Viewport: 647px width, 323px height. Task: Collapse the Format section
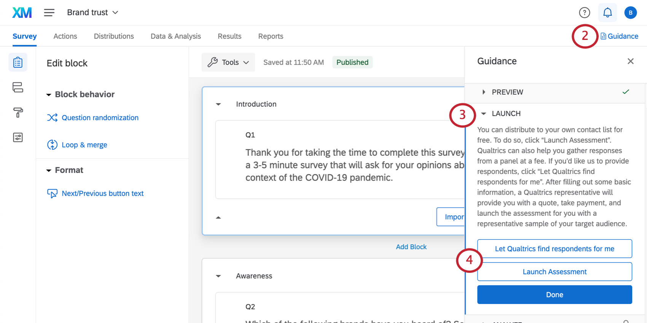pos(49,171)
